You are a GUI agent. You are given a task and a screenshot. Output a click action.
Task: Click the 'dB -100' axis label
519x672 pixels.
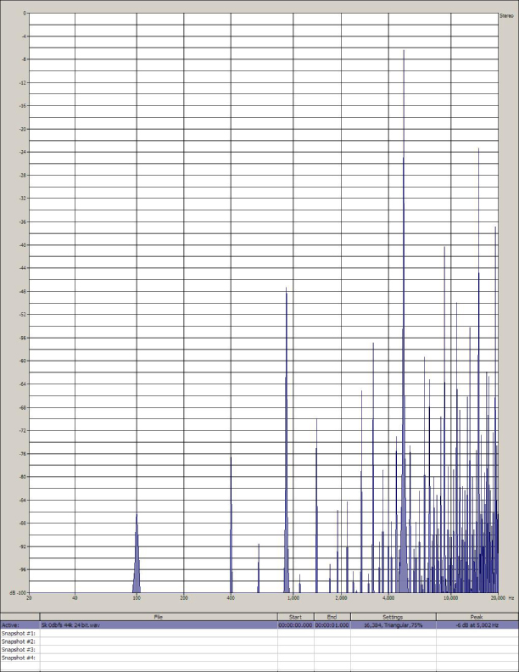(18, 593)
